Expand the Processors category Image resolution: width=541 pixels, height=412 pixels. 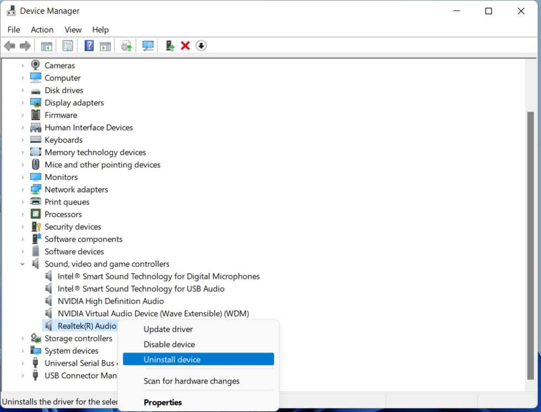23,214
